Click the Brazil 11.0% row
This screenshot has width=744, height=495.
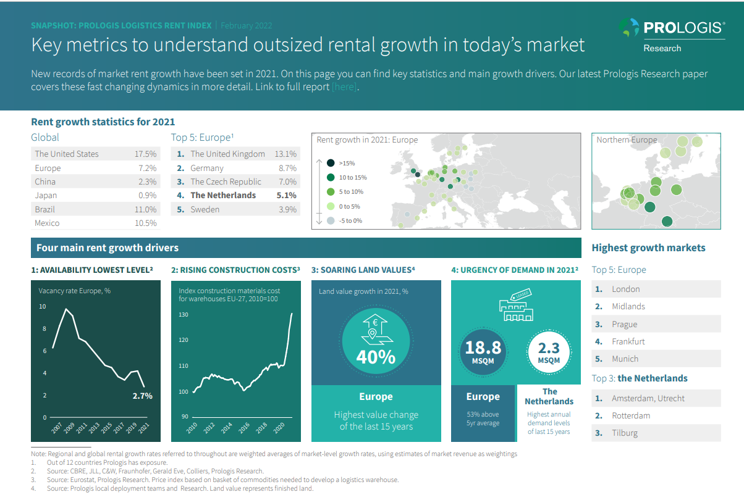96,209
